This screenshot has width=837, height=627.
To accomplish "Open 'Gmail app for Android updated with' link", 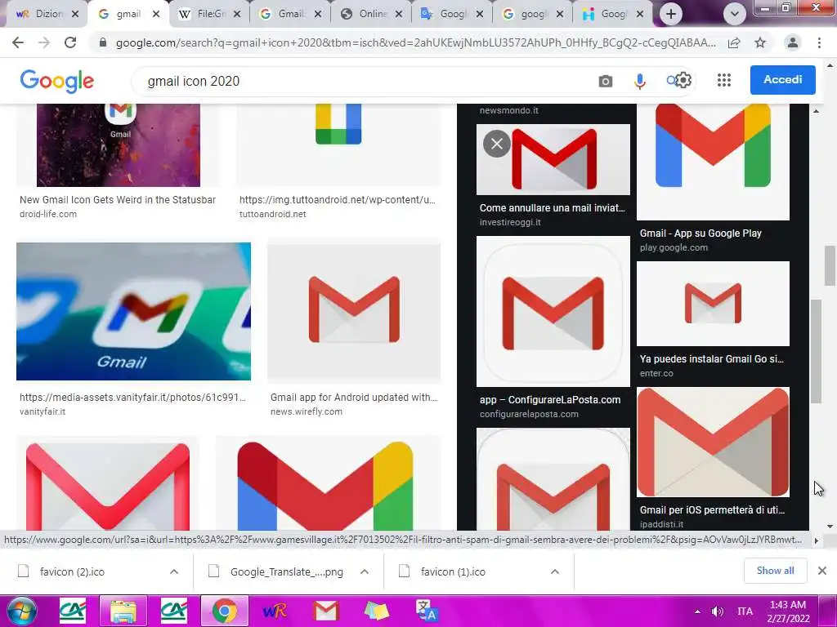I will tap(353, 398).
